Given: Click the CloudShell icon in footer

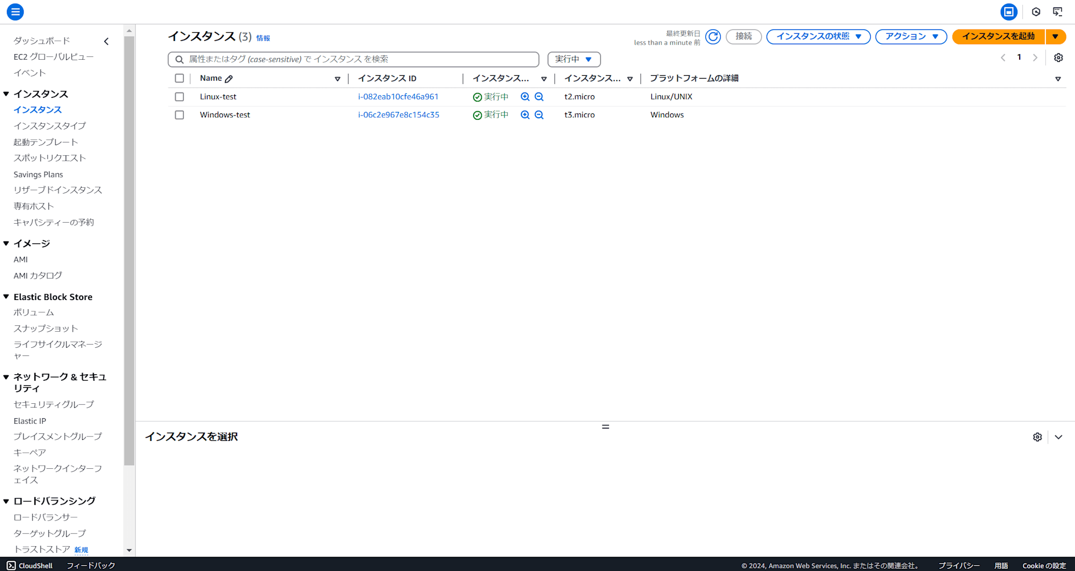Looking at the screenshot, I should (11, 565).
